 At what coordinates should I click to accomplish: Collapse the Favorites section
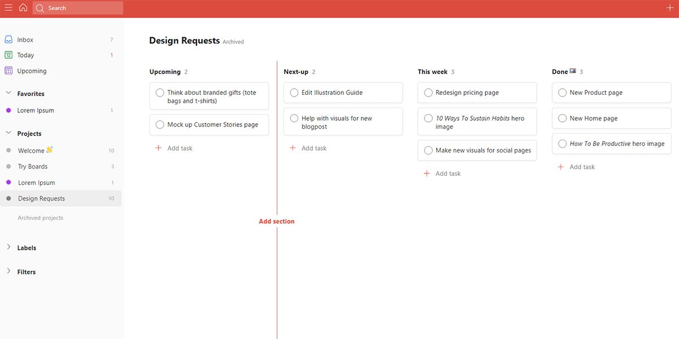pos(8,93)
